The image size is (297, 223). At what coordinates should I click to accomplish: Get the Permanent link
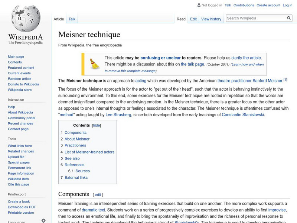tap(19, 168)
